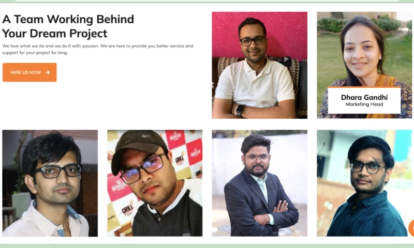414x248 pixels.
Task: Click the Marketing Head job title
Action: coord(364,104)
